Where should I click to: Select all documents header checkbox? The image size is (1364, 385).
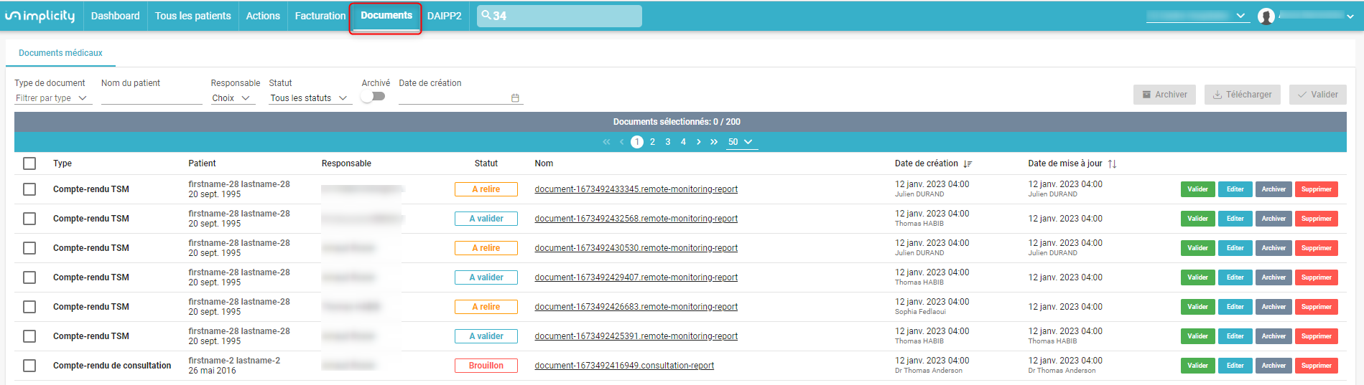(29, 163)
